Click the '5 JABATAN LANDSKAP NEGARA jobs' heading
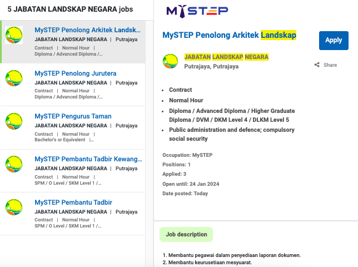 click(70, 9)
